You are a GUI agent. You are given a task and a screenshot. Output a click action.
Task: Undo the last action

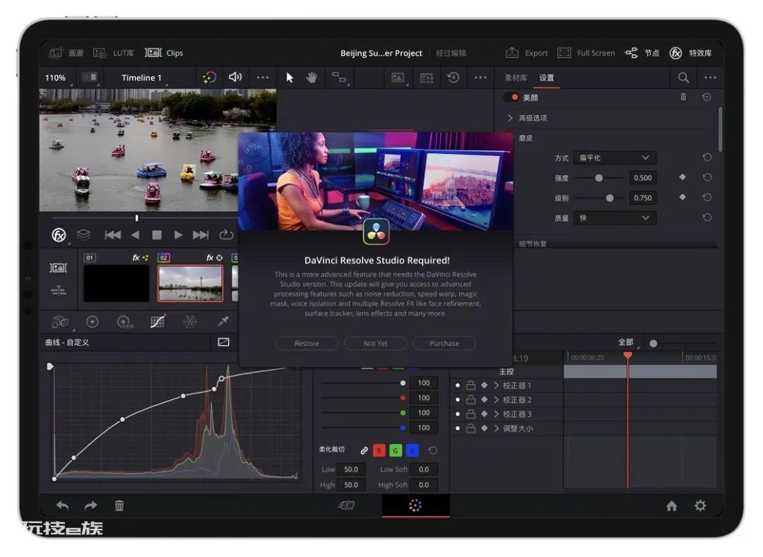[62, 506]
